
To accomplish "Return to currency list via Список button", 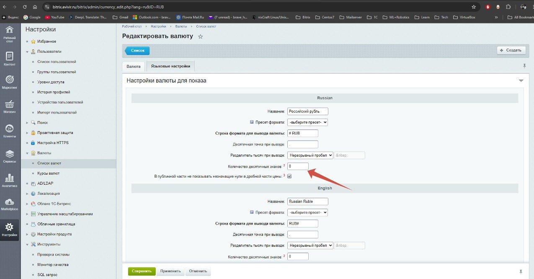I will pyautogui.click(x=137, y=50).
